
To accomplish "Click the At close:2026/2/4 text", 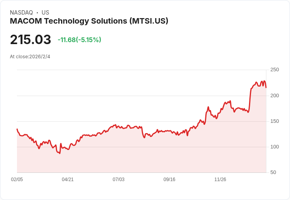I will [30, 57].
